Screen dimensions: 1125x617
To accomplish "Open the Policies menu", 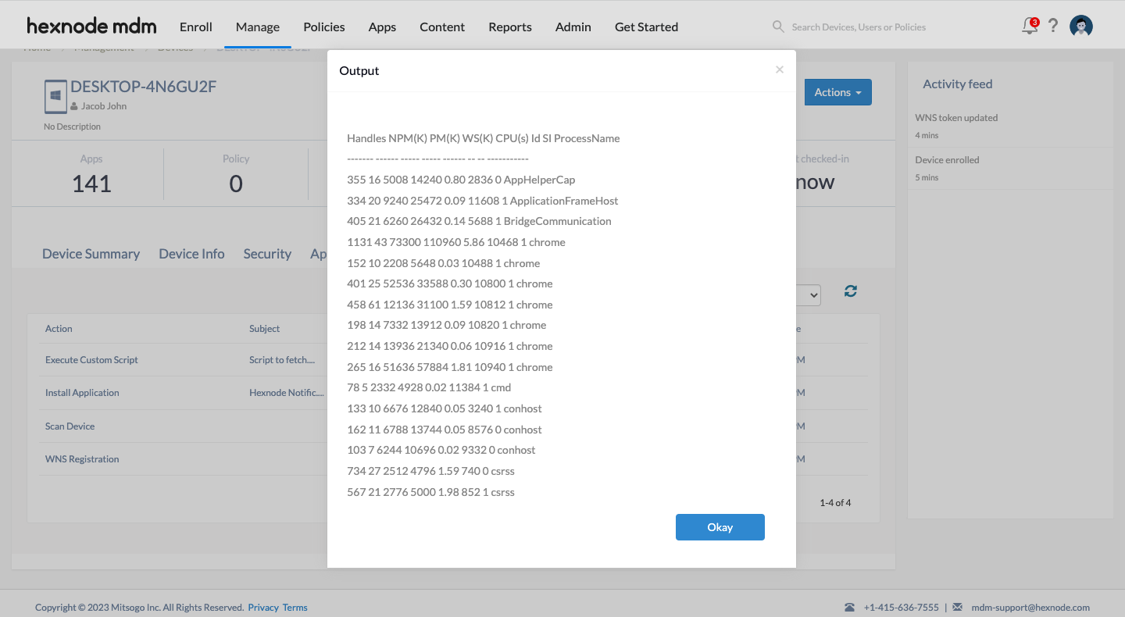I will click(324, 27).
